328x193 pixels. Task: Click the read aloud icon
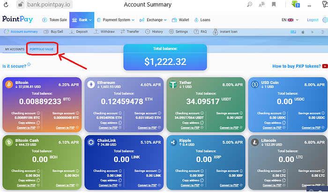261,4
